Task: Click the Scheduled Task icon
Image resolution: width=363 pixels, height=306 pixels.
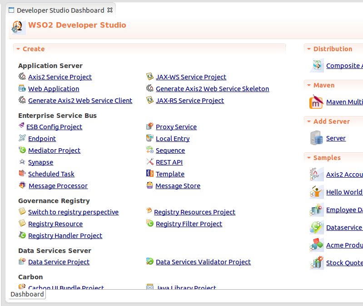Action: [x=22, y=173]
